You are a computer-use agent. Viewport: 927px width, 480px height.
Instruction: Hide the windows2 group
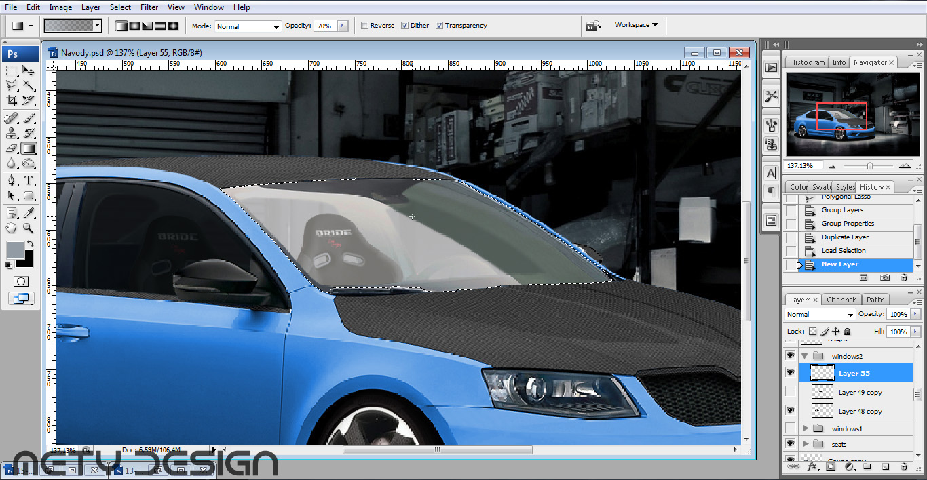click(790, 355)
